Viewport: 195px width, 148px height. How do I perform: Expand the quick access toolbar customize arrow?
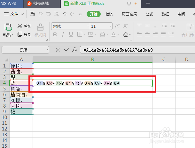(x=80, y=14)
